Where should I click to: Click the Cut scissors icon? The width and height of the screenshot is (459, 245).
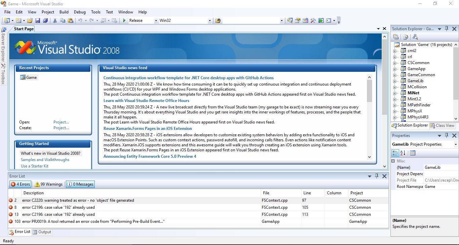click(55, 20)
